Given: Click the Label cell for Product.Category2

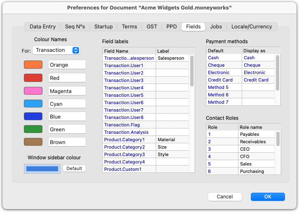Looking at the screenshot, I should (x=173, y=147).
